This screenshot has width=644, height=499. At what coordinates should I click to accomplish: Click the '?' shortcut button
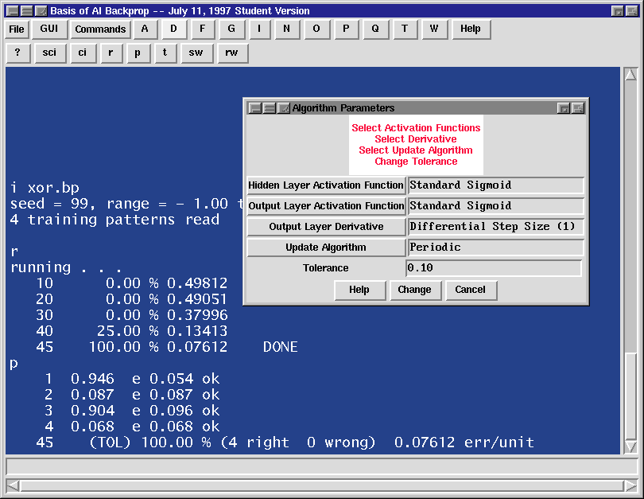[x=17, y=53]
